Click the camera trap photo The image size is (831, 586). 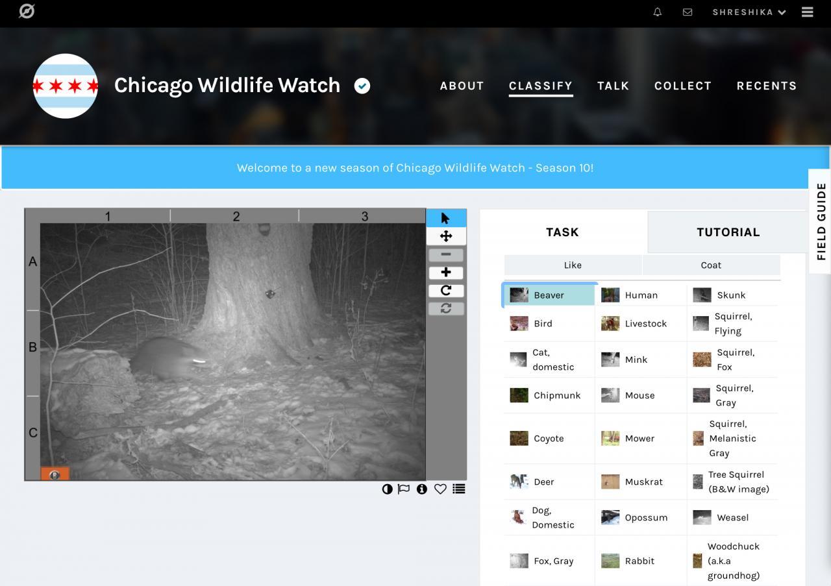(225, 345)
